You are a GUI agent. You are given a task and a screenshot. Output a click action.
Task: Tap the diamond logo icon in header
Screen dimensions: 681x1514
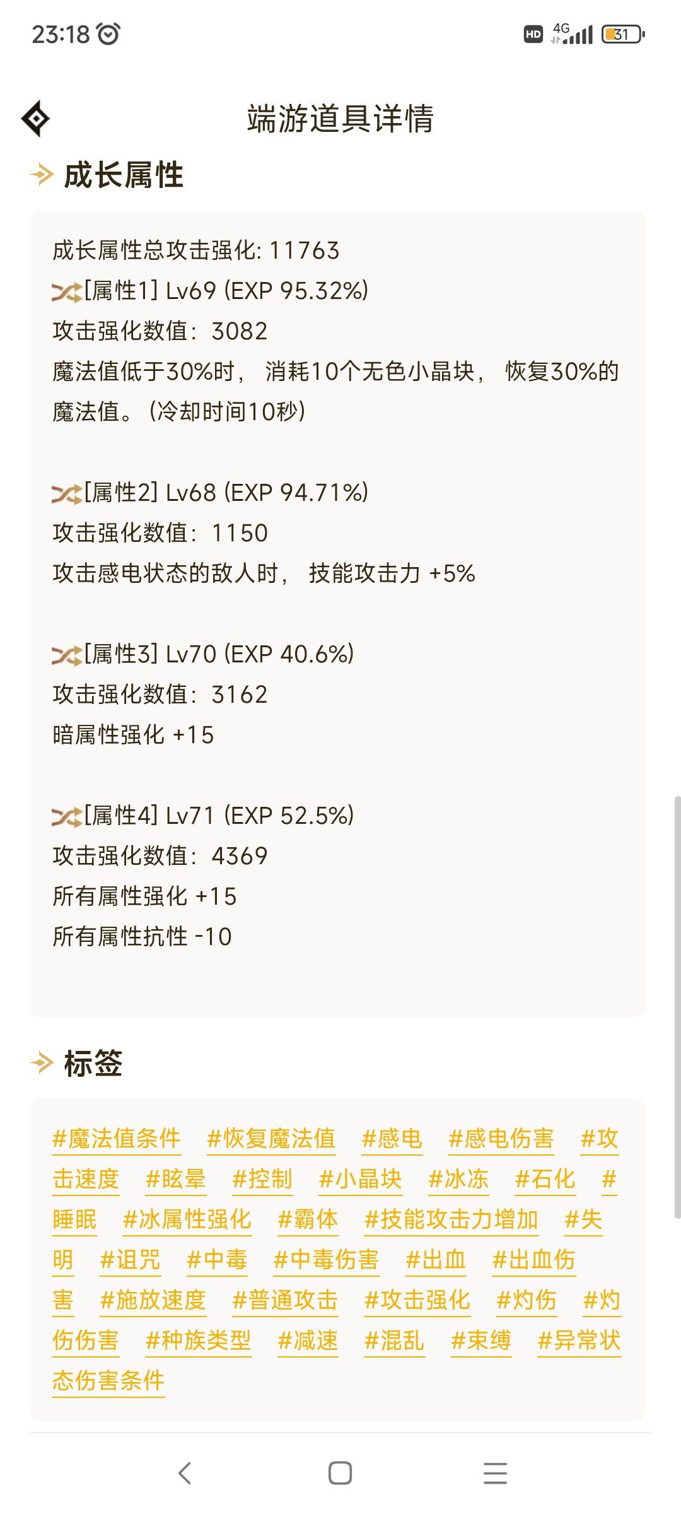(35, 119)
